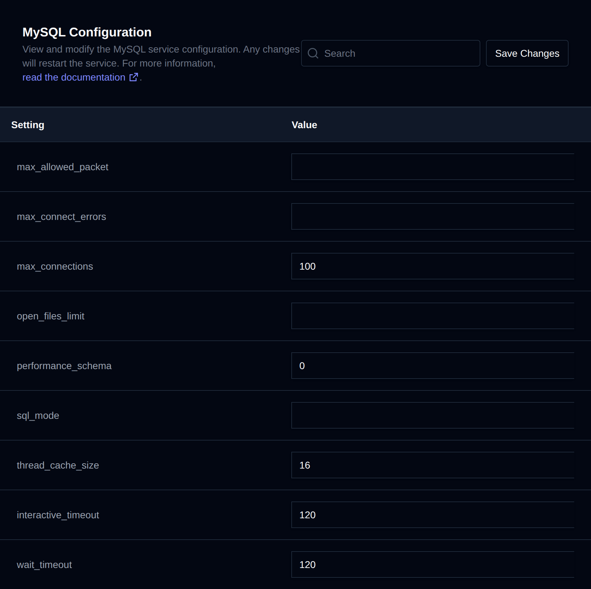The width and height of the screenshot is (591, 589).
Task: Click the MySQL Configuration heading
Action: (87, 32)
